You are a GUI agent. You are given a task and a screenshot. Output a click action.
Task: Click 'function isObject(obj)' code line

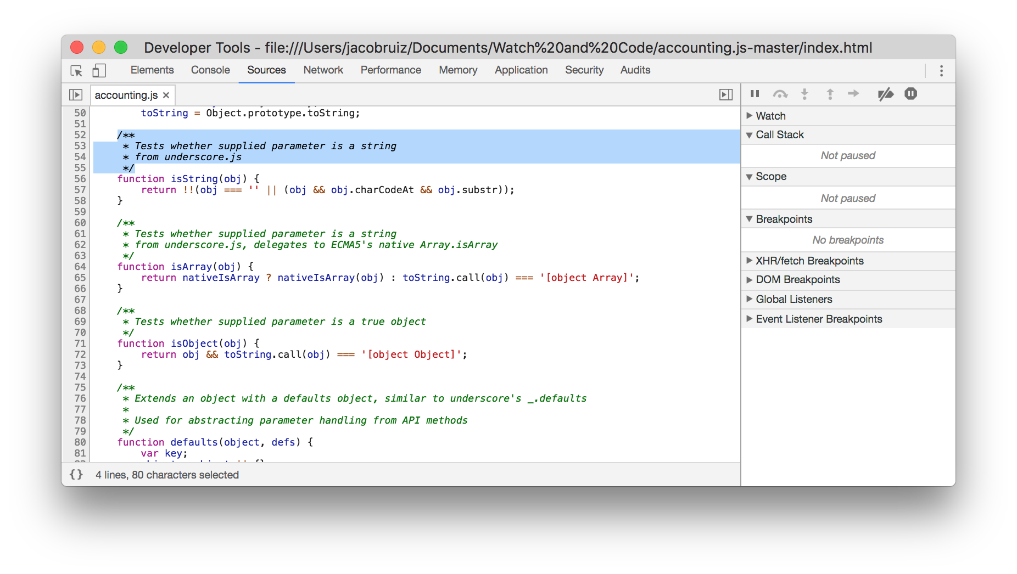188,344
